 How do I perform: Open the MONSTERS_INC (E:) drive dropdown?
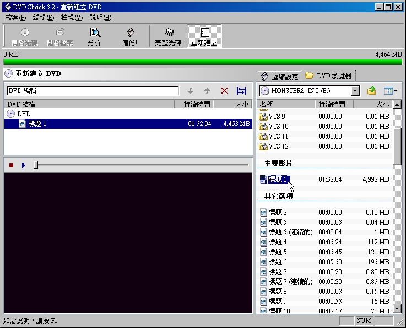(x=355, y=91)
